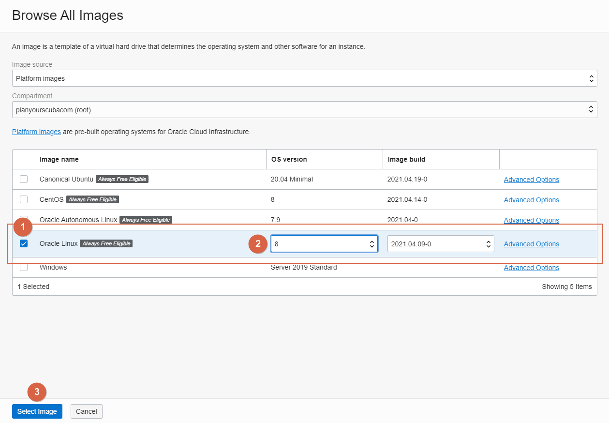Click the Image name column header
Image resolution: width=609 pixels, height=423 pixels.
point(59,159)
